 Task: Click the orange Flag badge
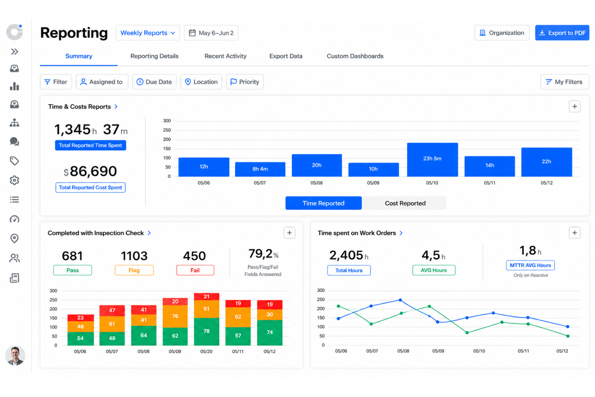point(134,270)
